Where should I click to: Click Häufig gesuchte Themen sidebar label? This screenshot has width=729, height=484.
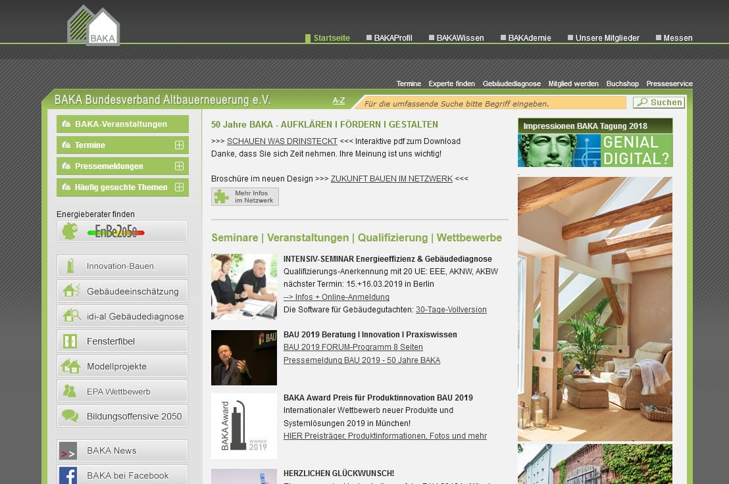pos(121,187)
